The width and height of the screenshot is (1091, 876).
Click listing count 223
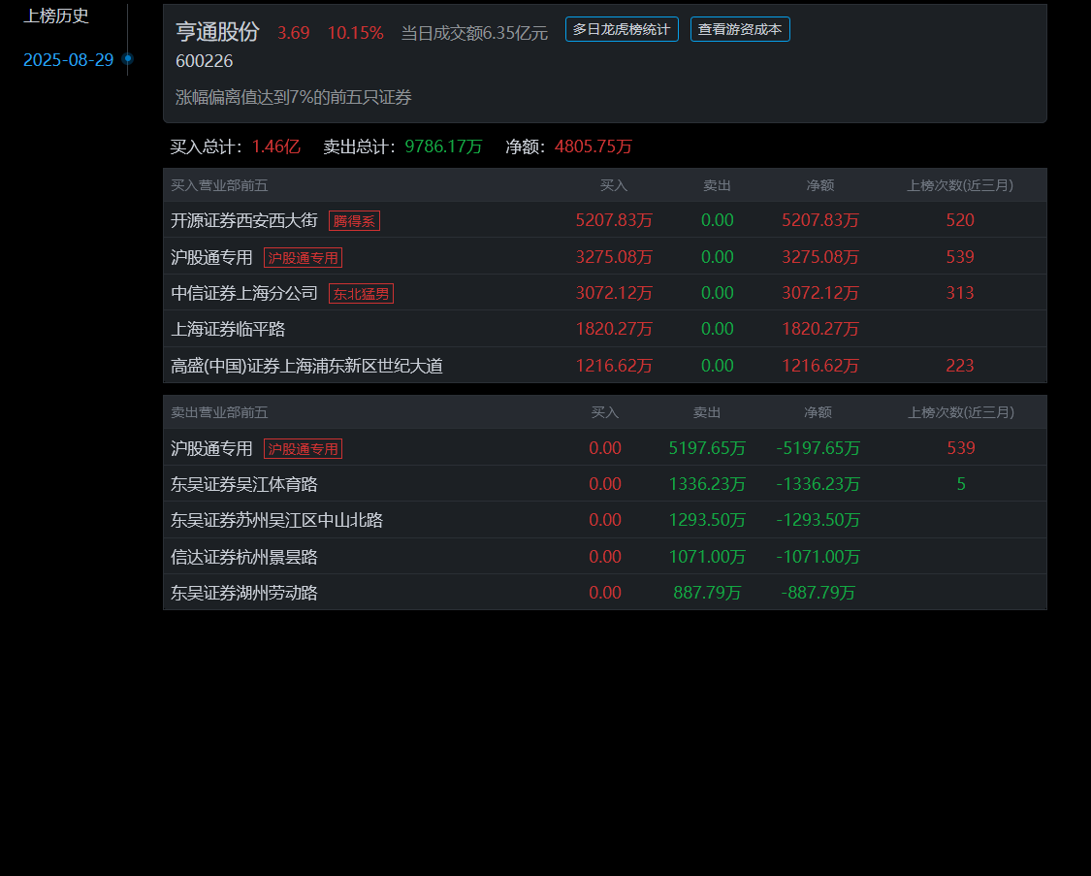(x=959, y=366)
